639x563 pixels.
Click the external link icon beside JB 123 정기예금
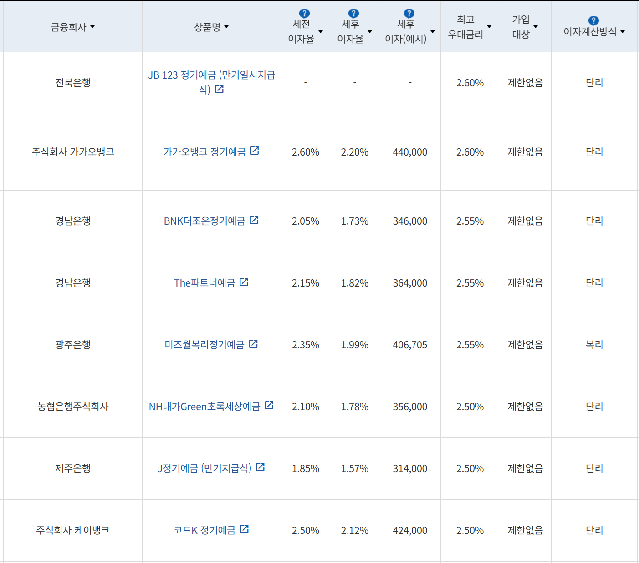220,89
